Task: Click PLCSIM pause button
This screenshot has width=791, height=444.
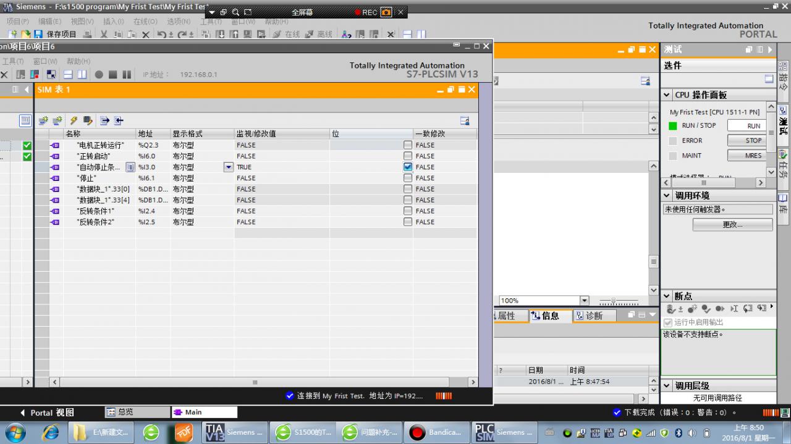Action: click(x=127, y=75)
